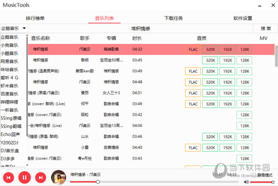Select the song row by singer 黎明
Screen dimensions: 278x186
coord(151,60)
